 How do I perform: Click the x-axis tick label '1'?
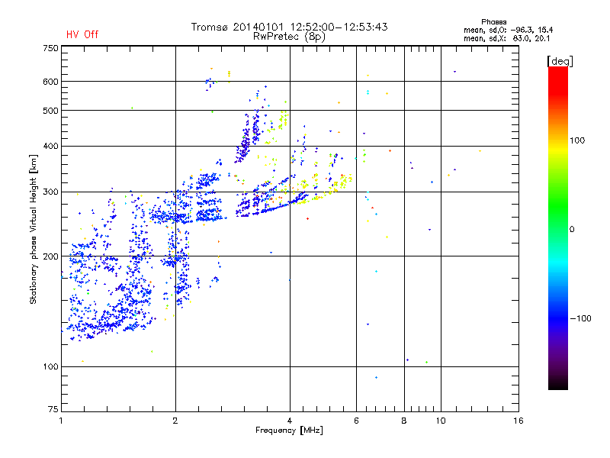(61, 421)
